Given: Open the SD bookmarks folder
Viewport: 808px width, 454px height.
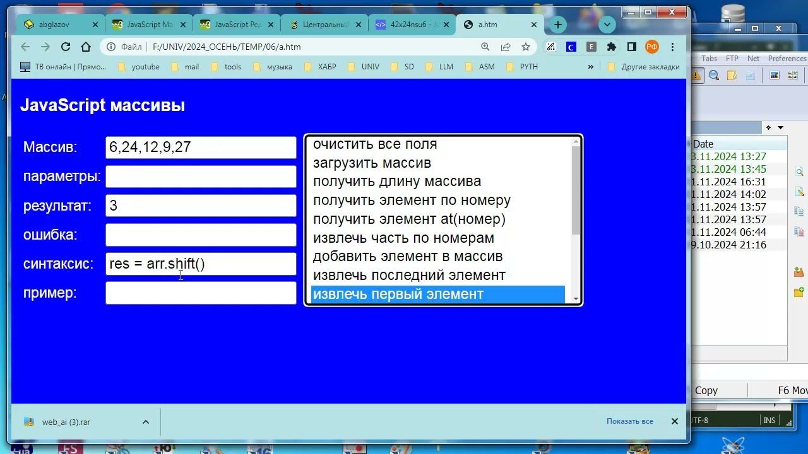Looking at the screenshot, I should pyautogui.click(x=402, y=67).
